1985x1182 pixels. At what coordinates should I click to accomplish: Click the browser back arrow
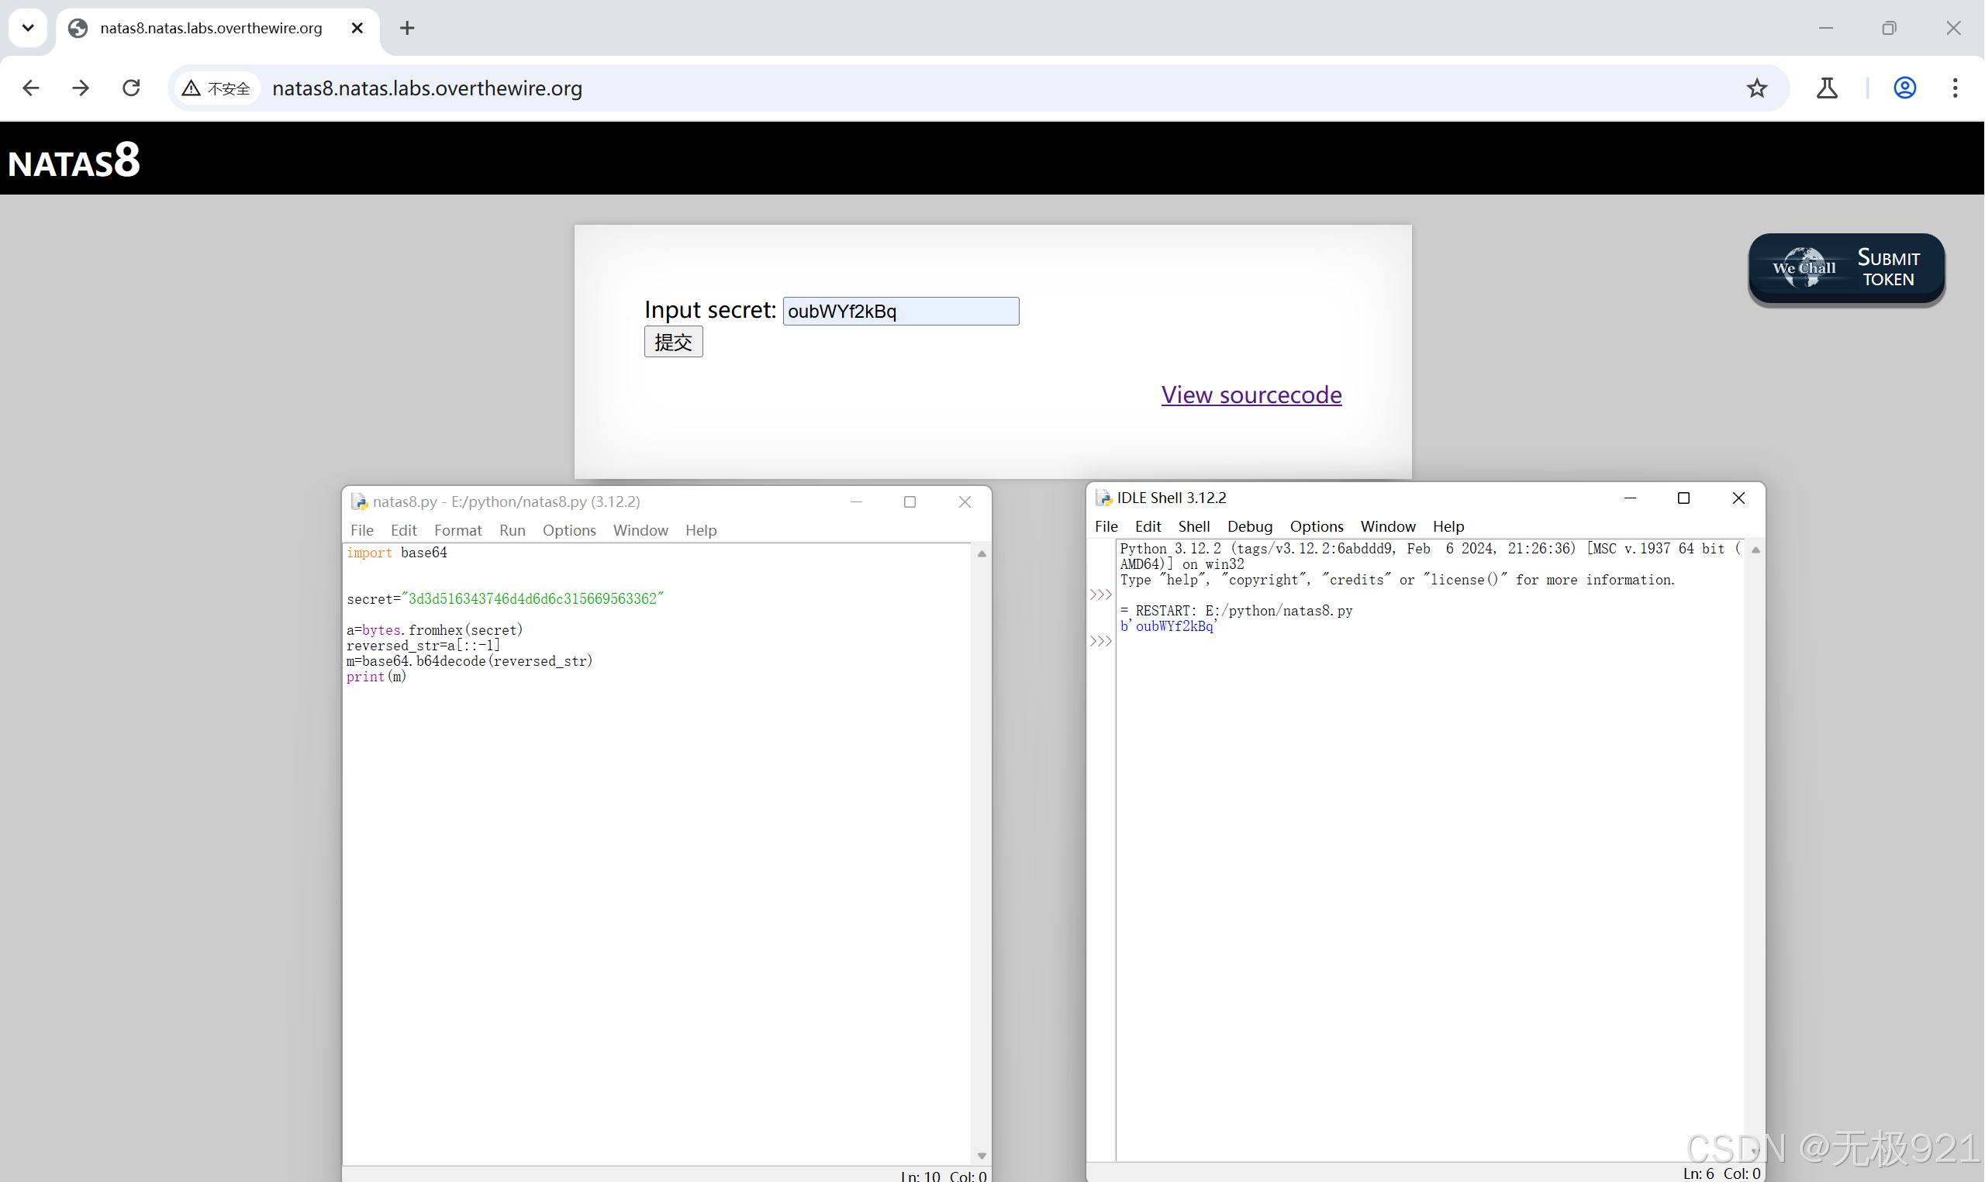pos(31,88)
